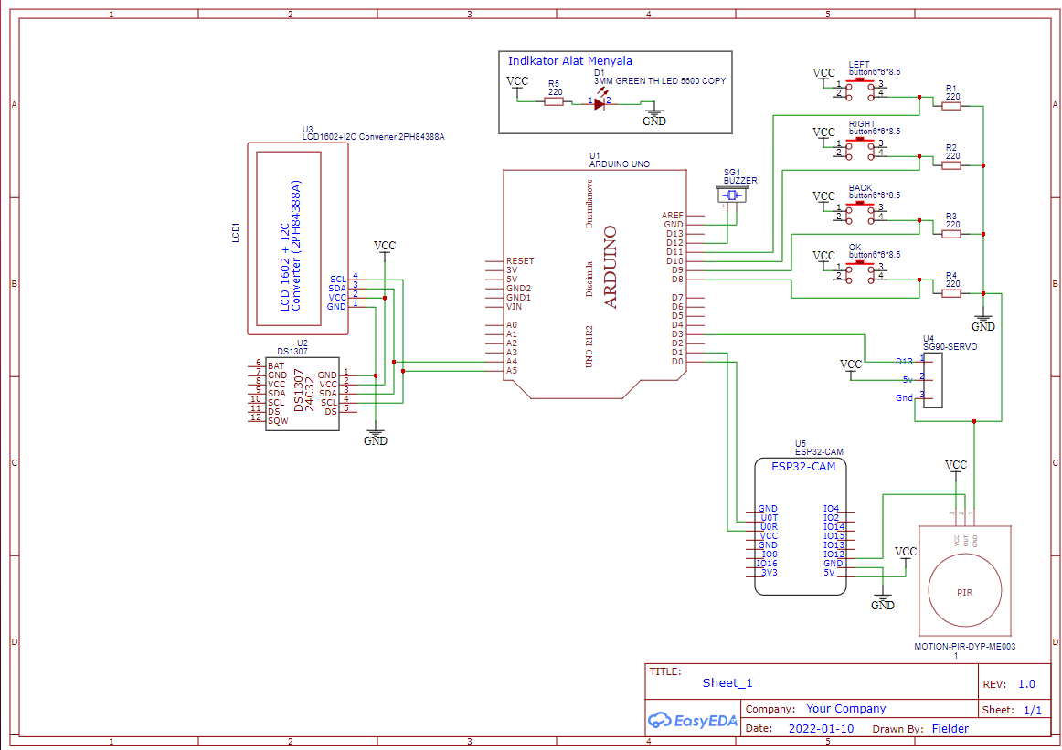The height and width of the screenshot is (750, 1062).
Task: Select the LCD 1602 display rectangle
Action: point(289,238)
